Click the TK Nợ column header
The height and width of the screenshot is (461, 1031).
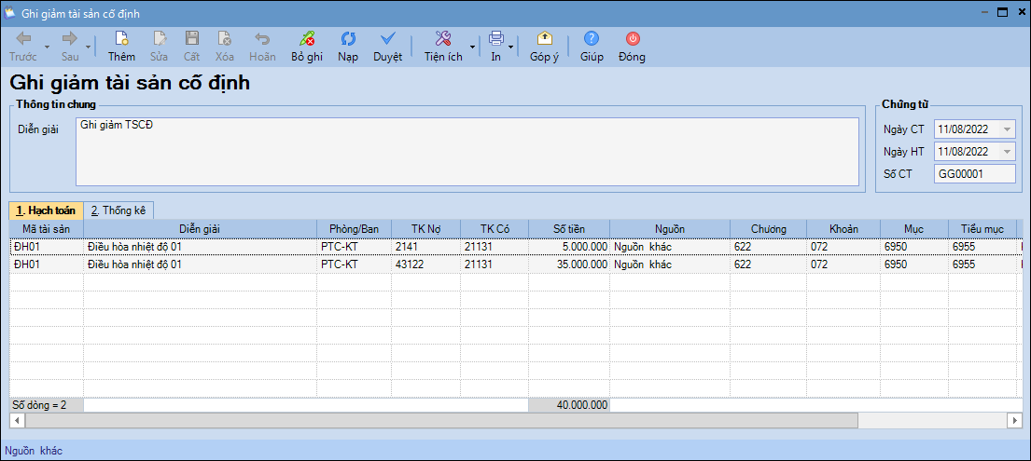tap(425, 228)
